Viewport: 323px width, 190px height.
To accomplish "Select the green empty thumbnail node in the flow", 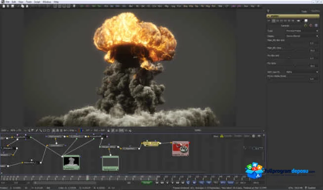I will 111,163.
